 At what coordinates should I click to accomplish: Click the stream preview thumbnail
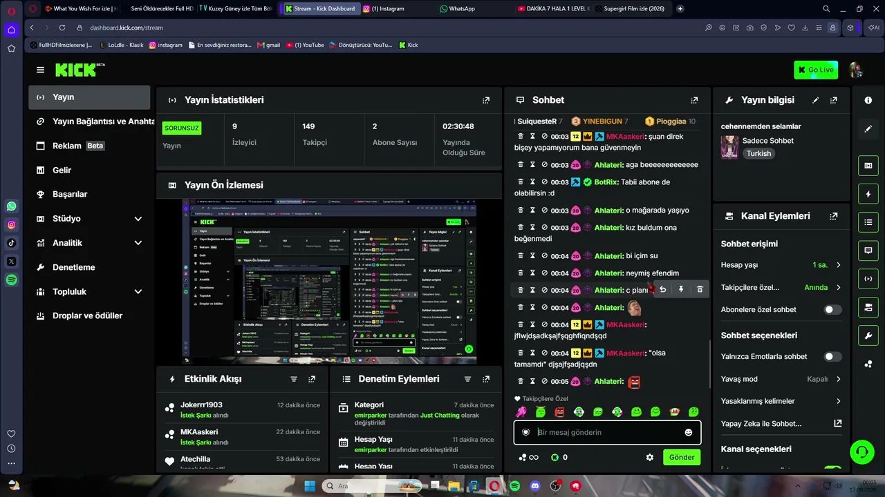coord(329,282)
